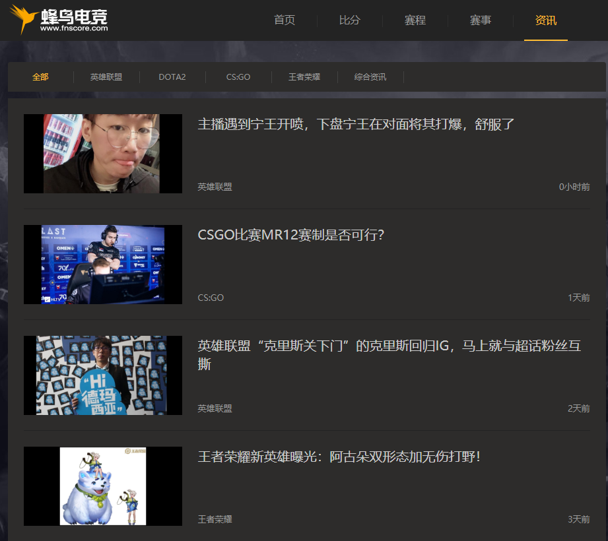
Task: Select the 综合资讯 category tab
Action: [370, 77]
